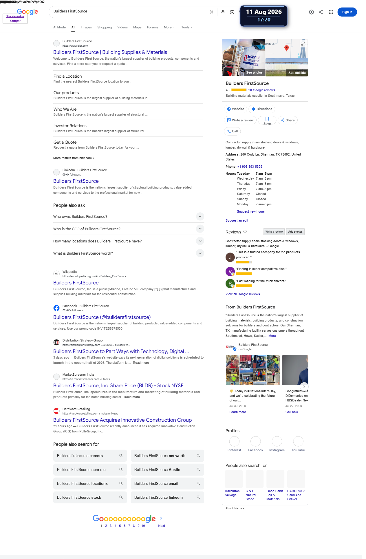Switch to AI Mode tab
Viewport: 366px width, 559px height.
click(59, 27)
